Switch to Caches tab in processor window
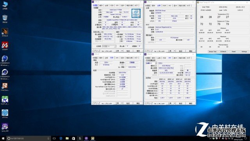The width and height of the screenshot is (250, 141). point(101,5)
